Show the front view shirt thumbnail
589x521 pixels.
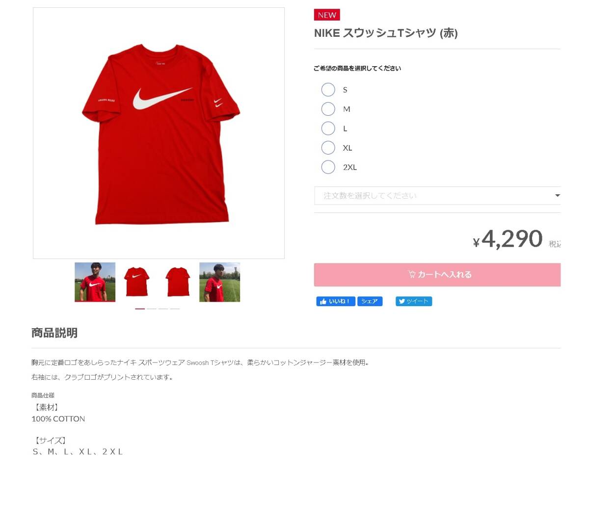(136, 282)
